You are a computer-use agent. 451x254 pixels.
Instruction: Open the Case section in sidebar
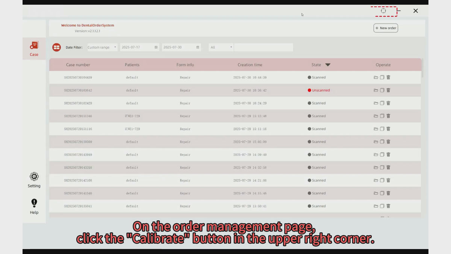click(34, 49)
